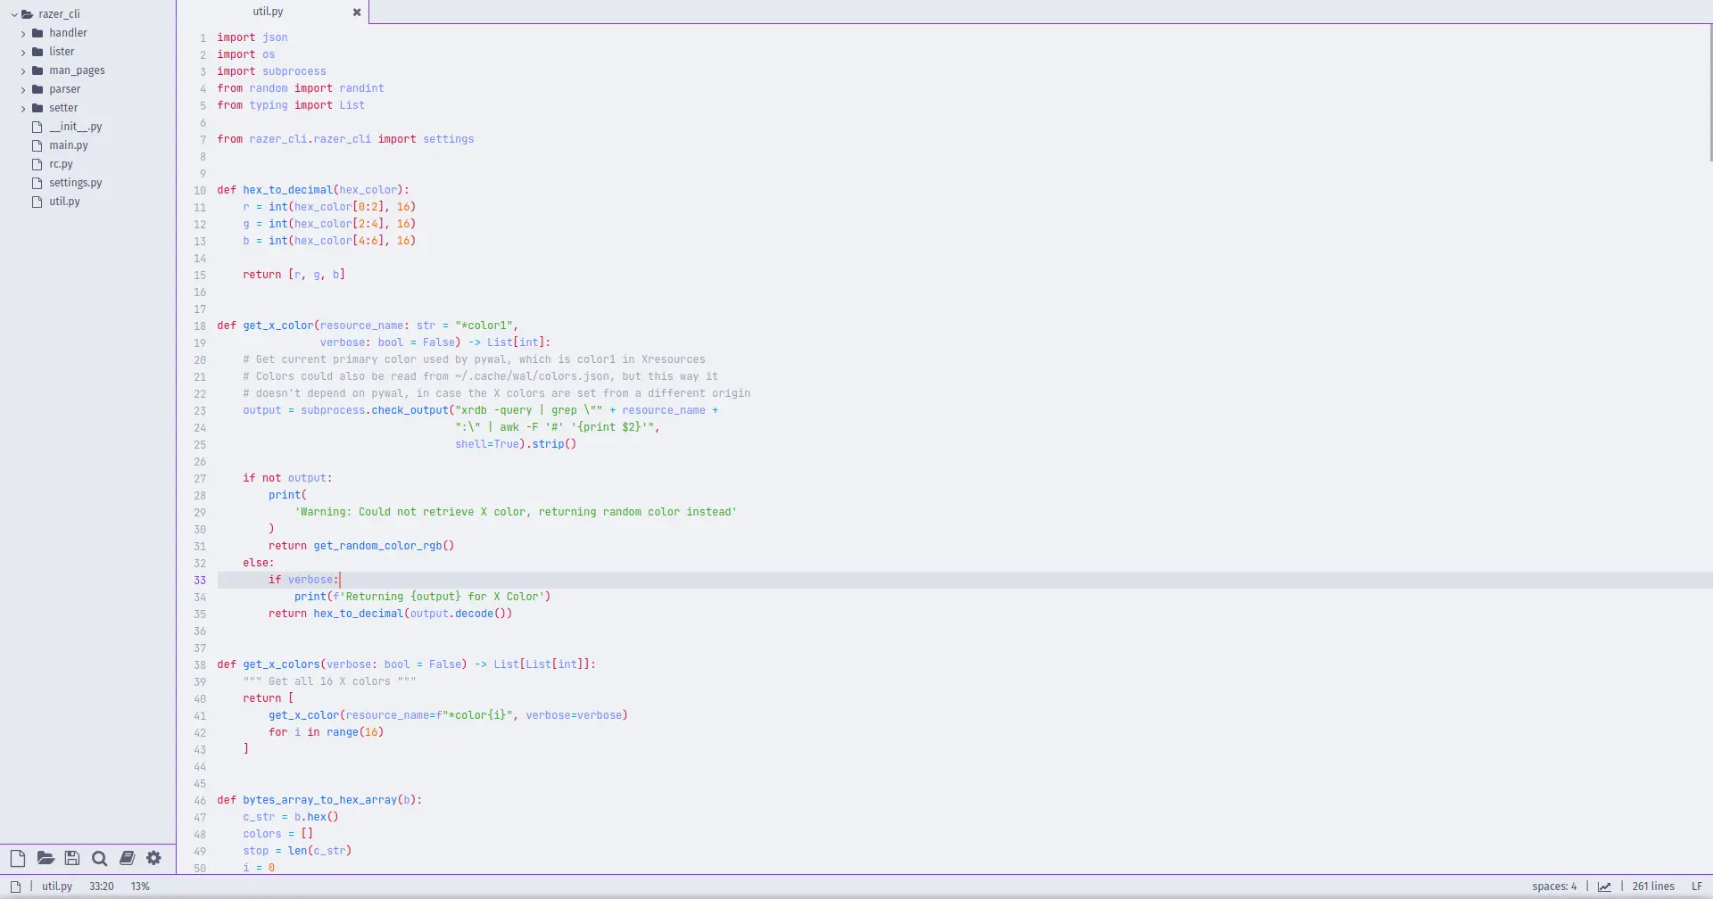Open util.py from the file tree
Viewport: 1713px width, 899px height.
point(64,202)
